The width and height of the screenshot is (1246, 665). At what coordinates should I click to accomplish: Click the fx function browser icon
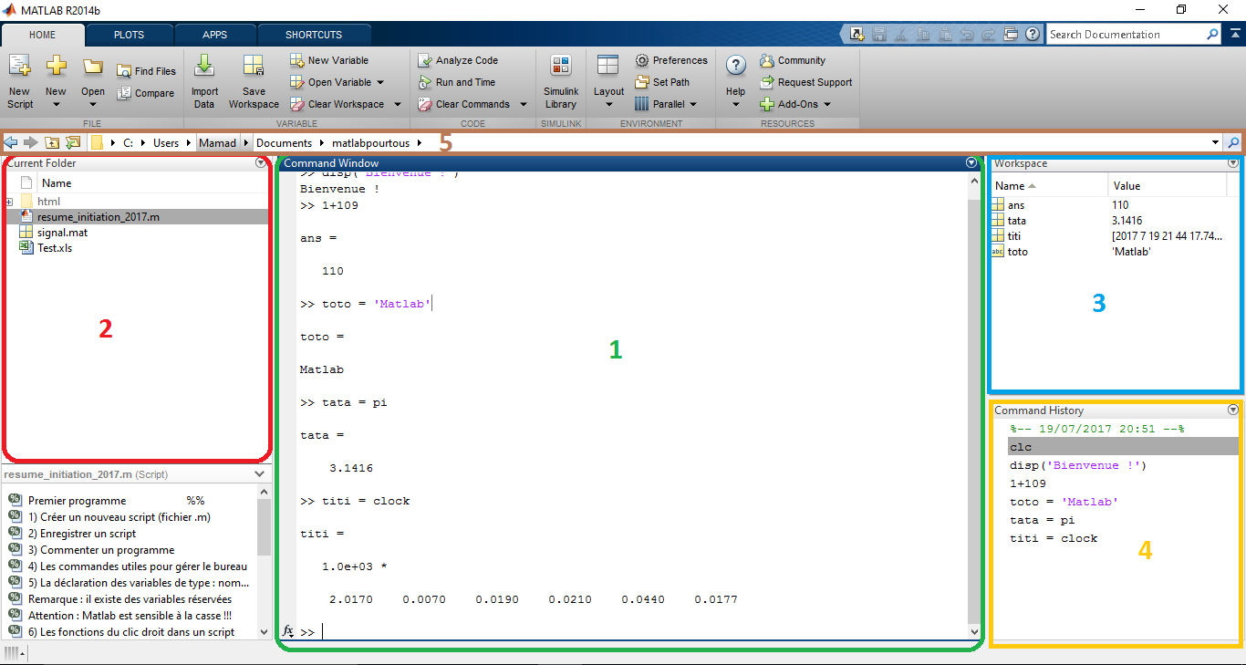(288, 630)
